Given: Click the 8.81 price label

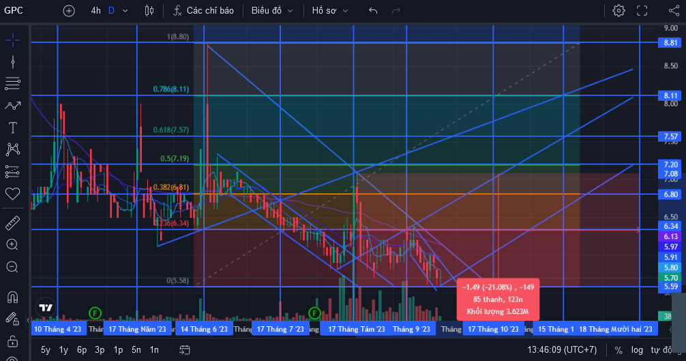Looking at the screenshot, I should (670, 42).
